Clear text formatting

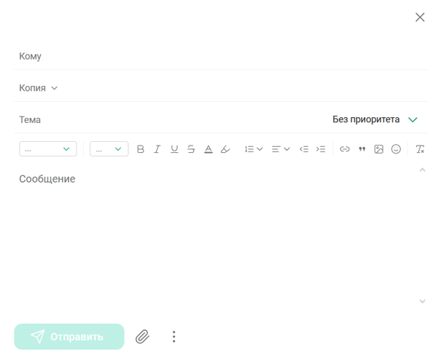click(x=420, y=149)
